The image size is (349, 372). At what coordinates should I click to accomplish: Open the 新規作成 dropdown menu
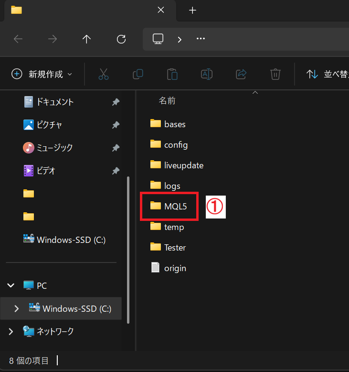[42, 74]
